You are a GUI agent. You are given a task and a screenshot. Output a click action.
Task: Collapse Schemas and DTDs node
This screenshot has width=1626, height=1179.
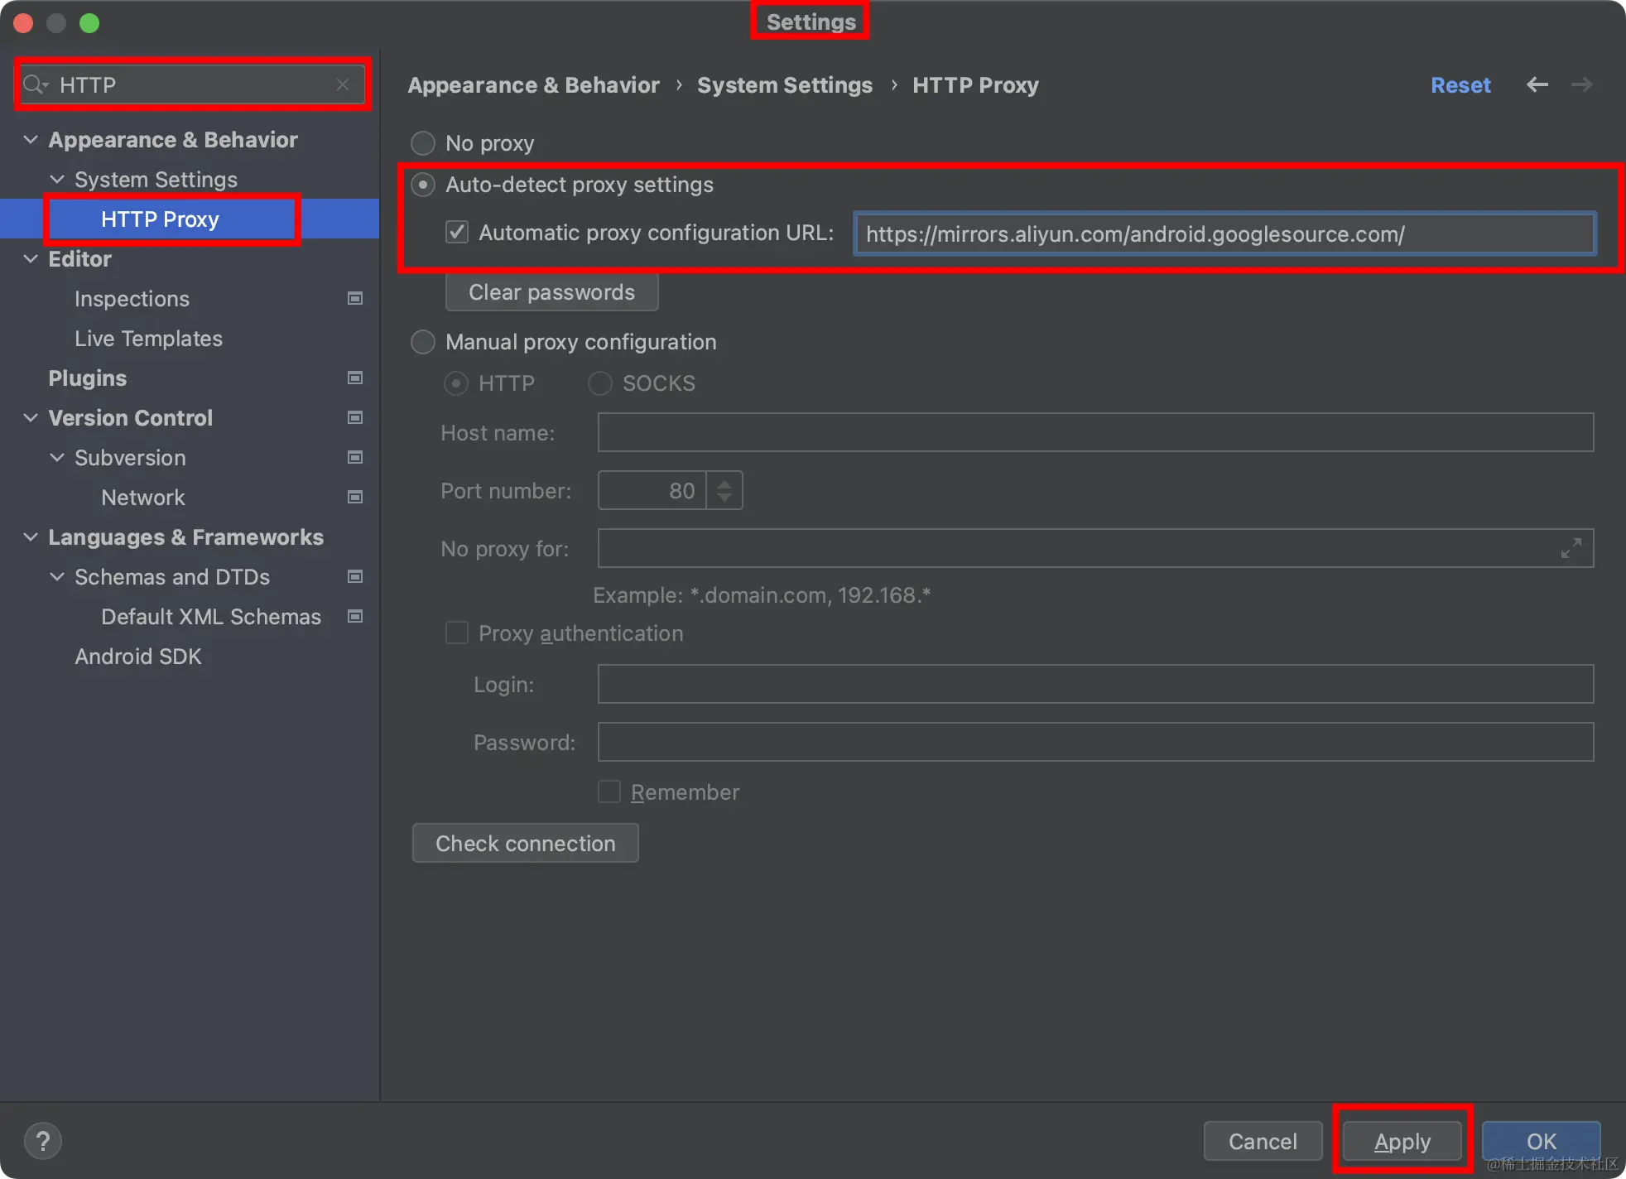tap(57, 576)
